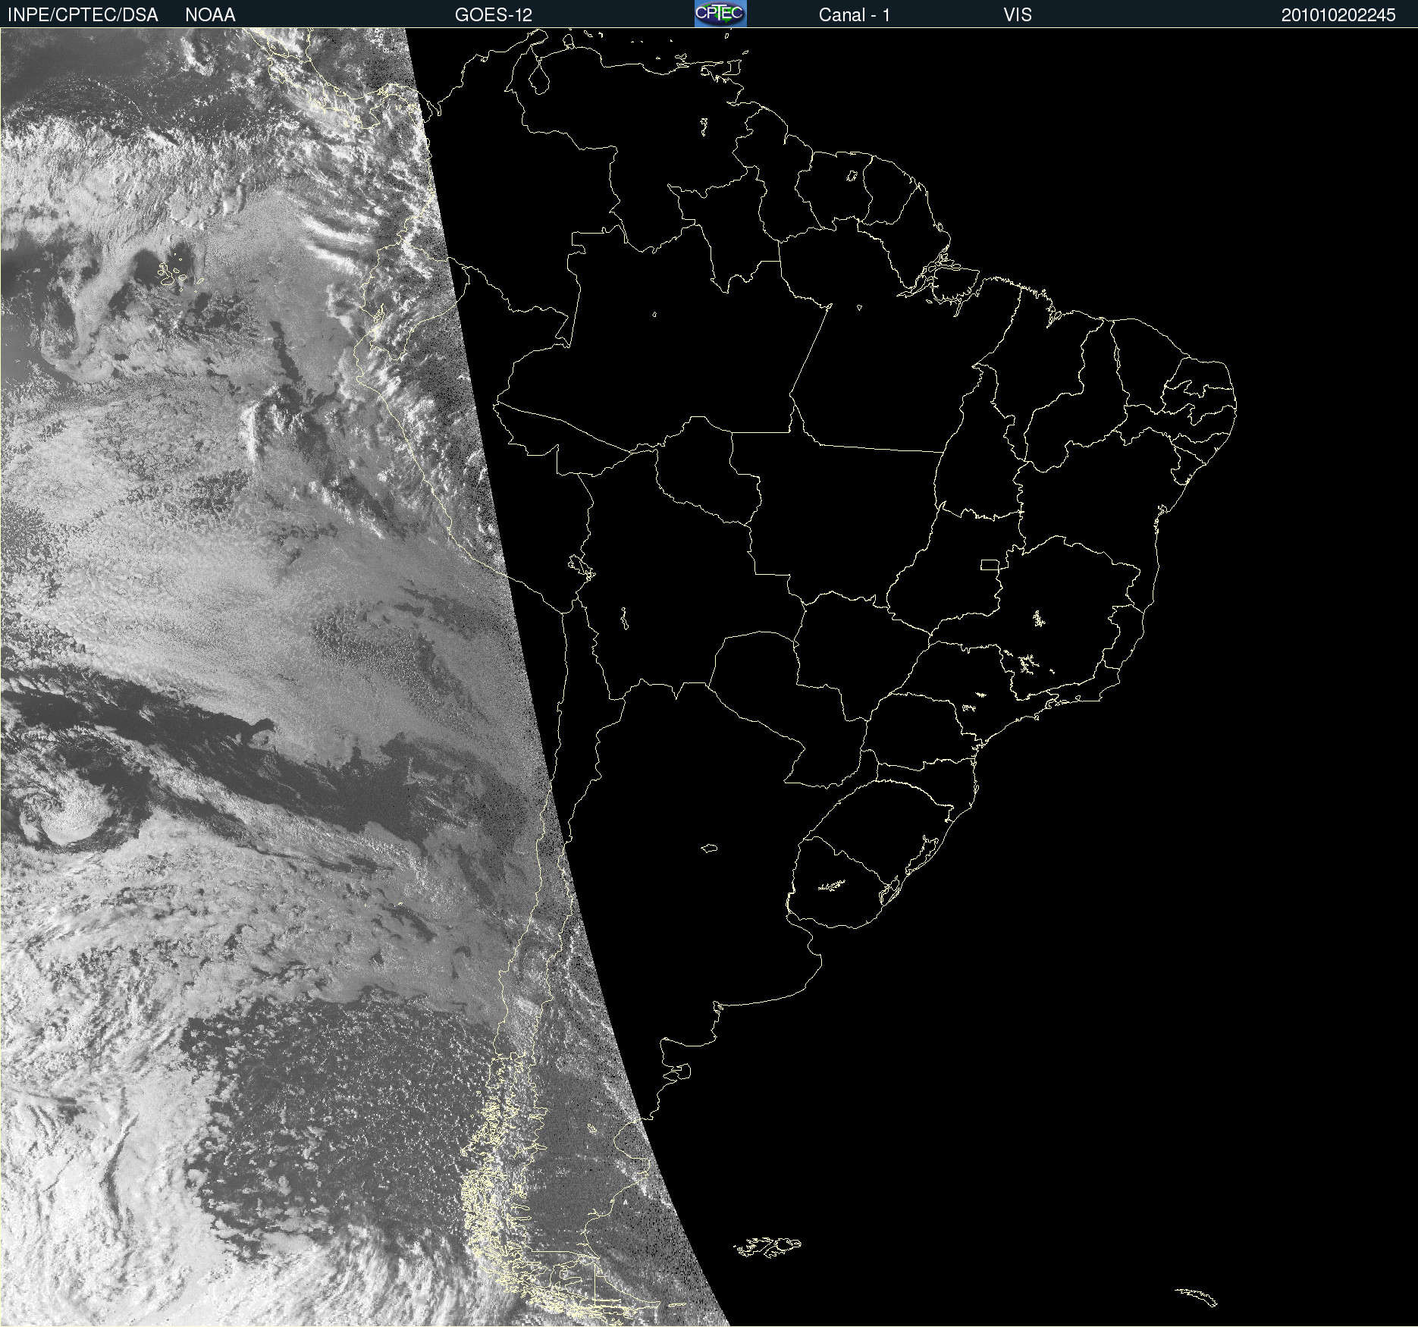The height and width of the screenshot is (1327, 1418).
Task: Click the NOAA label in the header
Action: tap(210, 15)
